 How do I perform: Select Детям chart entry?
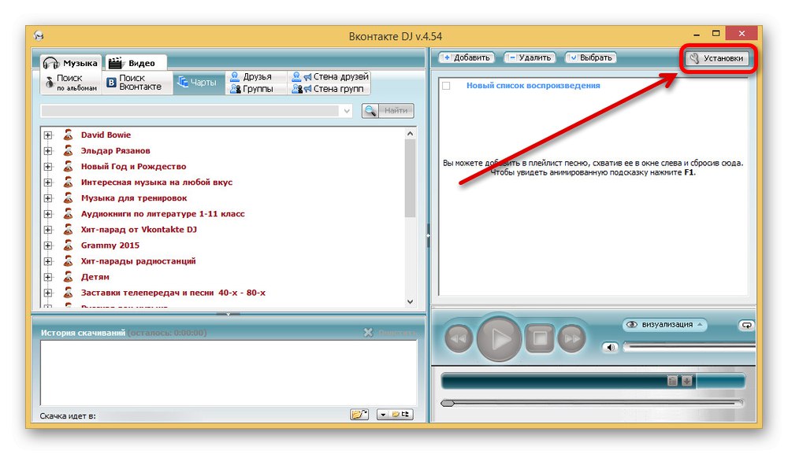95,277
